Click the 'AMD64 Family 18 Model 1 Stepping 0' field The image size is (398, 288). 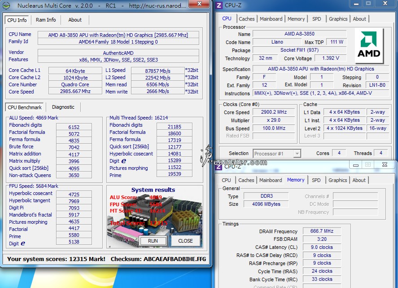point(118,42)
